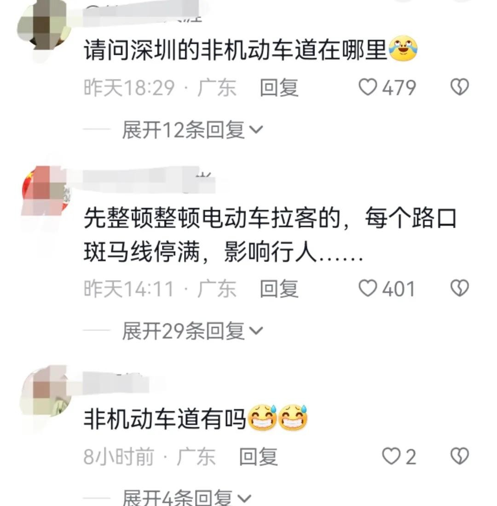
Task: Reply to the 8小时前 comment
Action: pos(259,457)
